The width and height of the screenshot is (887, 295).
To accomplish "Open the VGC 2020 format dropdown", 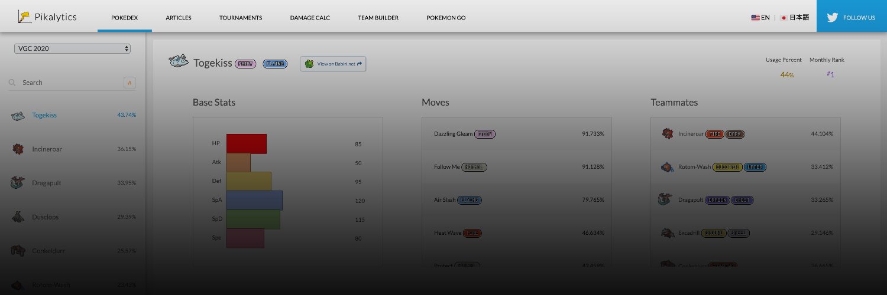I will click(72, 48).
